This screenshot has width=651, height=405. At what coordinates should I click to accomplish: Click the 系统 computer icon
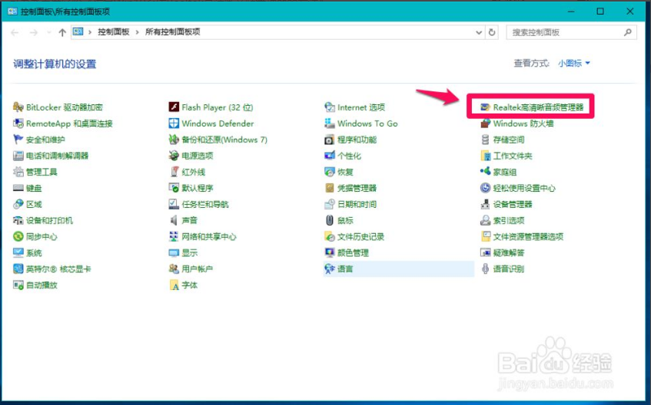coord(18,253)
